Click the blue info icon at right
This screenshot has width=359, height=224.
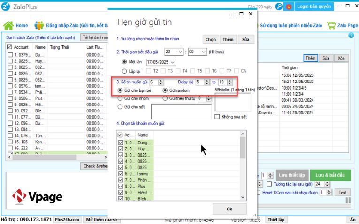[351, 36]
